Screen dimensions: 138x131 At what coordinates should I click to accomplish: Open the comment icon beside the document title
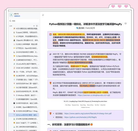pos(126,23)
